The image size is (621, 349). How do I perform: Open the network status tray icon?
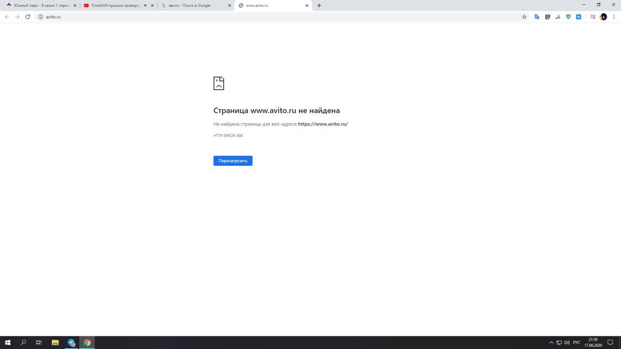[559, 343]
